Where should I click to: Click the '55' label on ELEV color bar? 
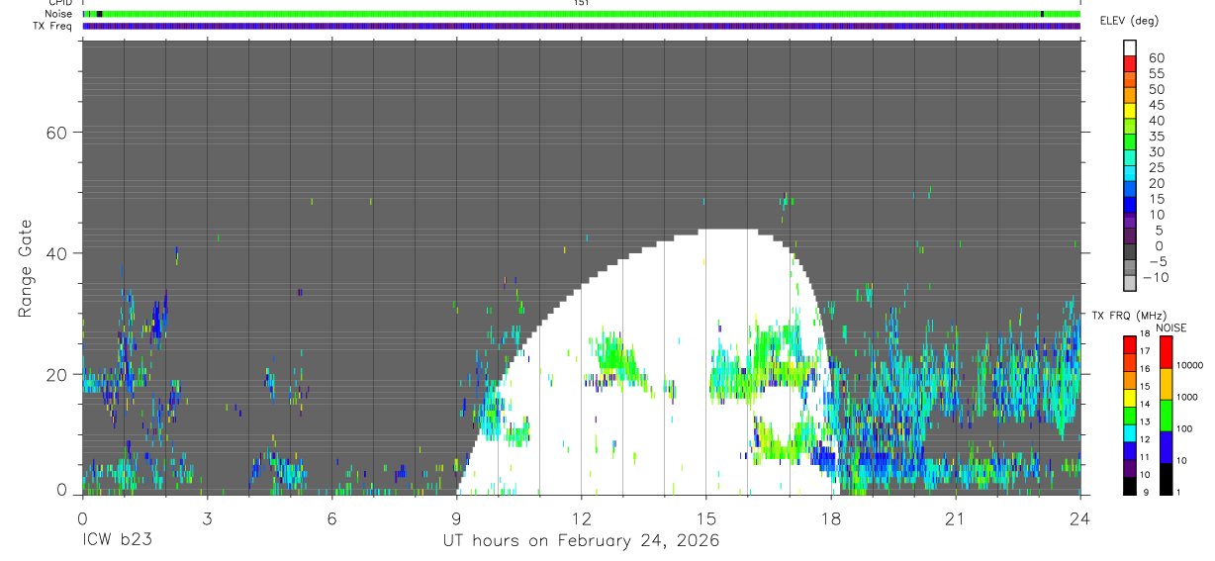coord(1156,74)
